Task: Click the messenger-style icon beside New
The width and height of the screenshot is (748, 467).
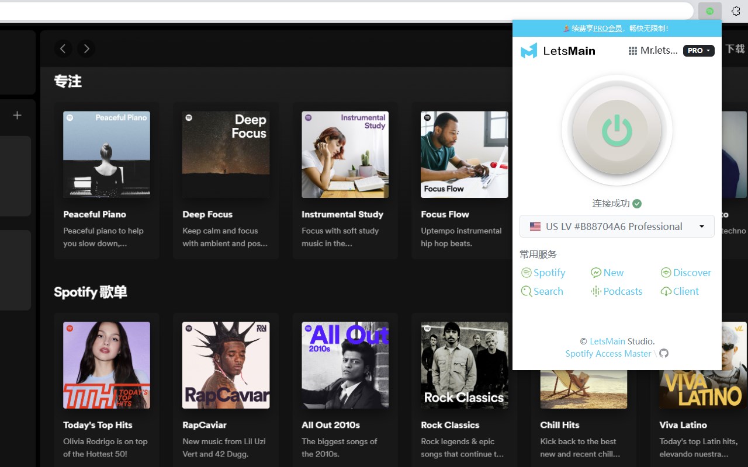Action: coord(596,273)
